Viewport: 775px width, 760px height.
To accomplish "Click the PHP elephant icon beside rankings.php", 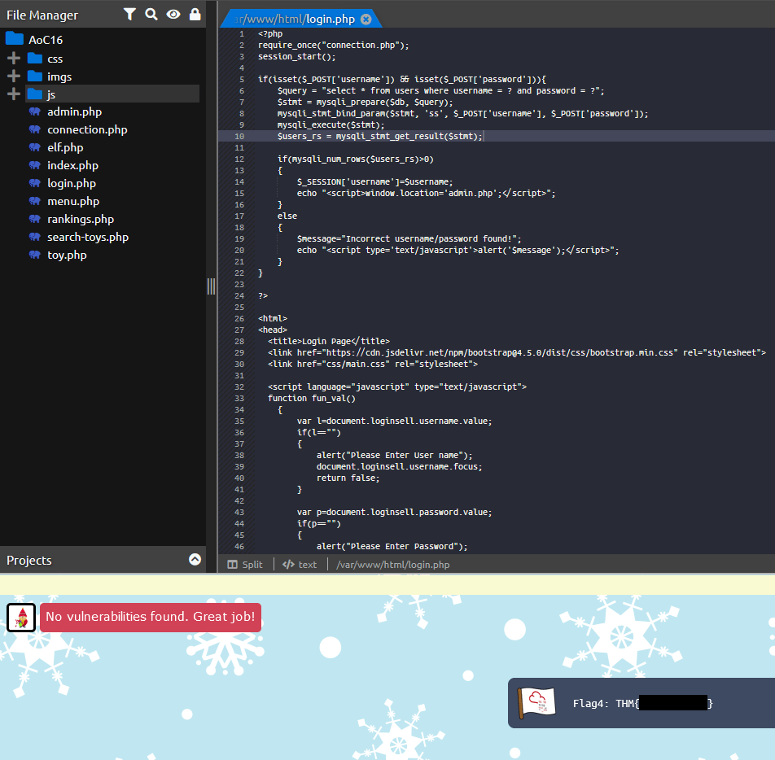I will pyautogui.click(x=34, y=219).
